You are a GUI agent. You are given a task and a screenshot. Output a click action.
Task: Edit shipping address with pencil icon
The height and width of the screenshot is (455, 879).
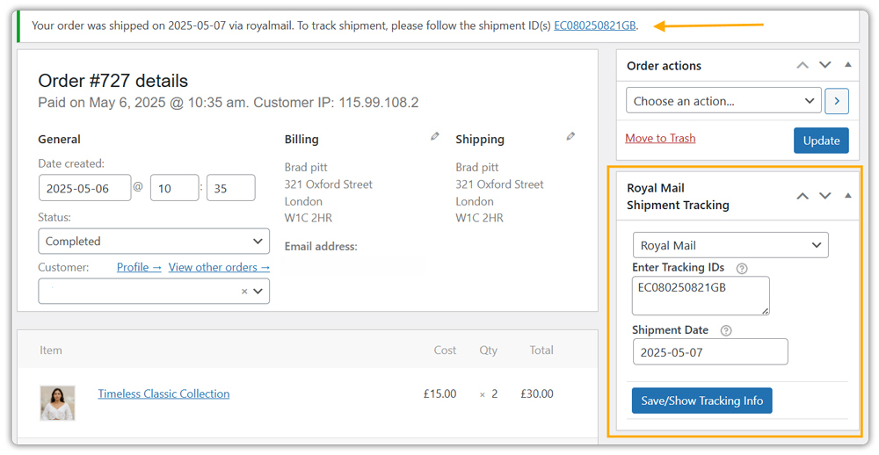(x=570, y=136)
